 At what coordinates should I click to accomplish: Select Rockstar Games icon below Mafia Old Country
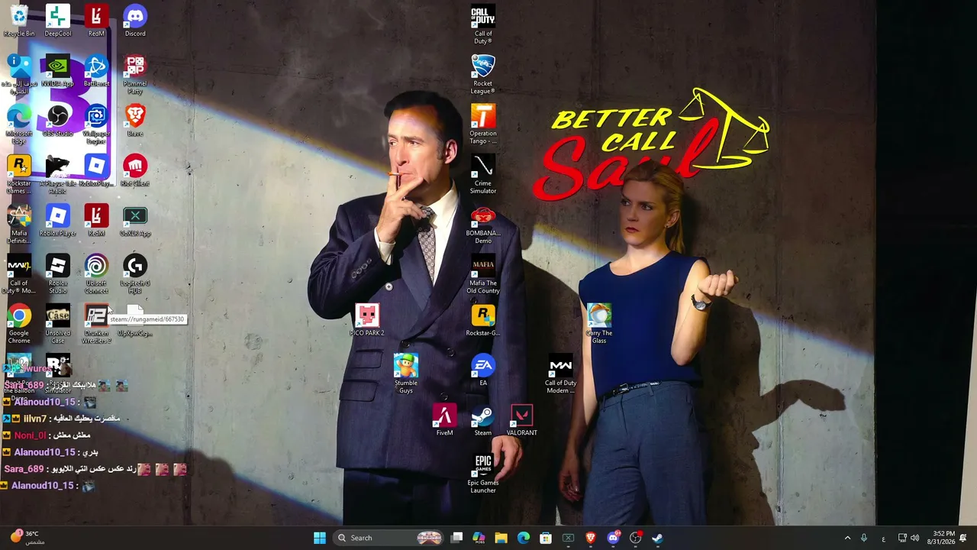click(483, 321)
